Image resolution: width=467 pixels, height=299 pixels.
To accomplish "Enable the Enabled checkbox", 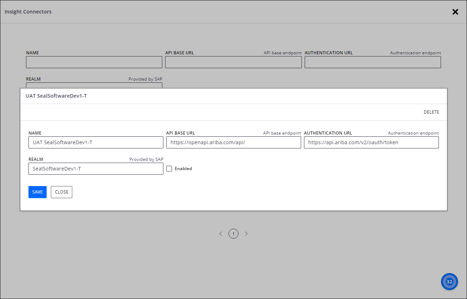I will tap(169, 168).
